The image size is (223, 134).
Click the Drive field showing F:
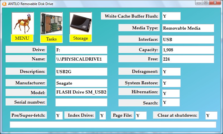point(81,50)
